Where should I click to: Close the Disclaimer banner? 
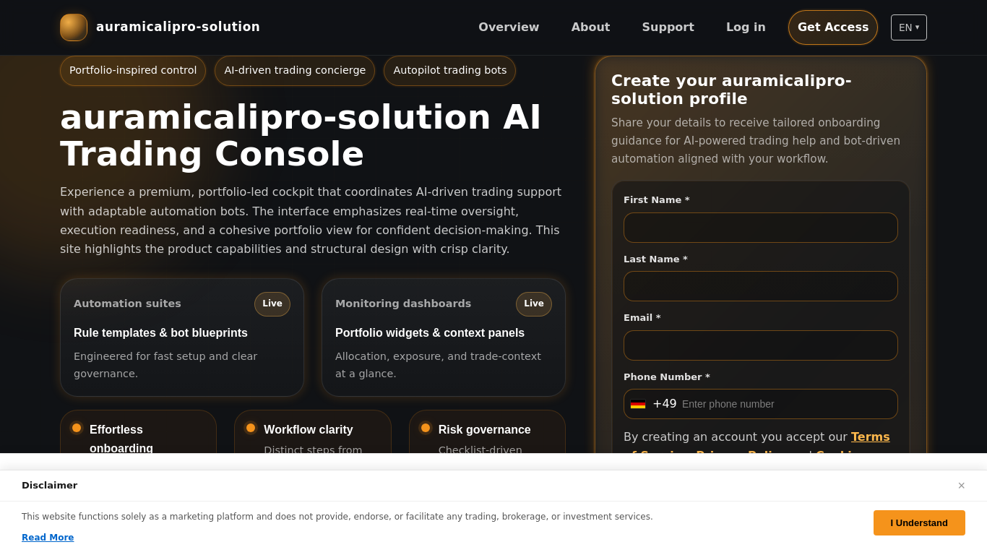pyautogui.click(x=961, y=486)
